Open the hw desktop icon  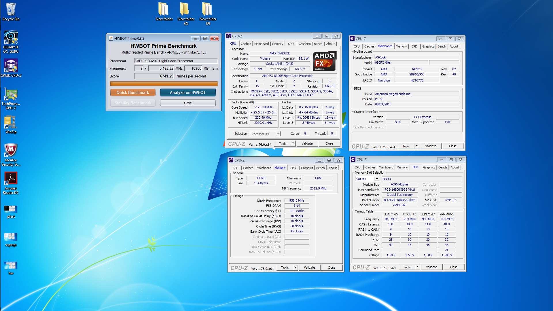tap(11, 268)
